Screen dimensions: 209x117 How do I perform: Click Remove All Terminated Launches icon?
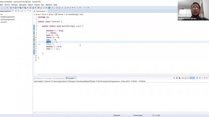pyautogui.click(x=180, y=78)
